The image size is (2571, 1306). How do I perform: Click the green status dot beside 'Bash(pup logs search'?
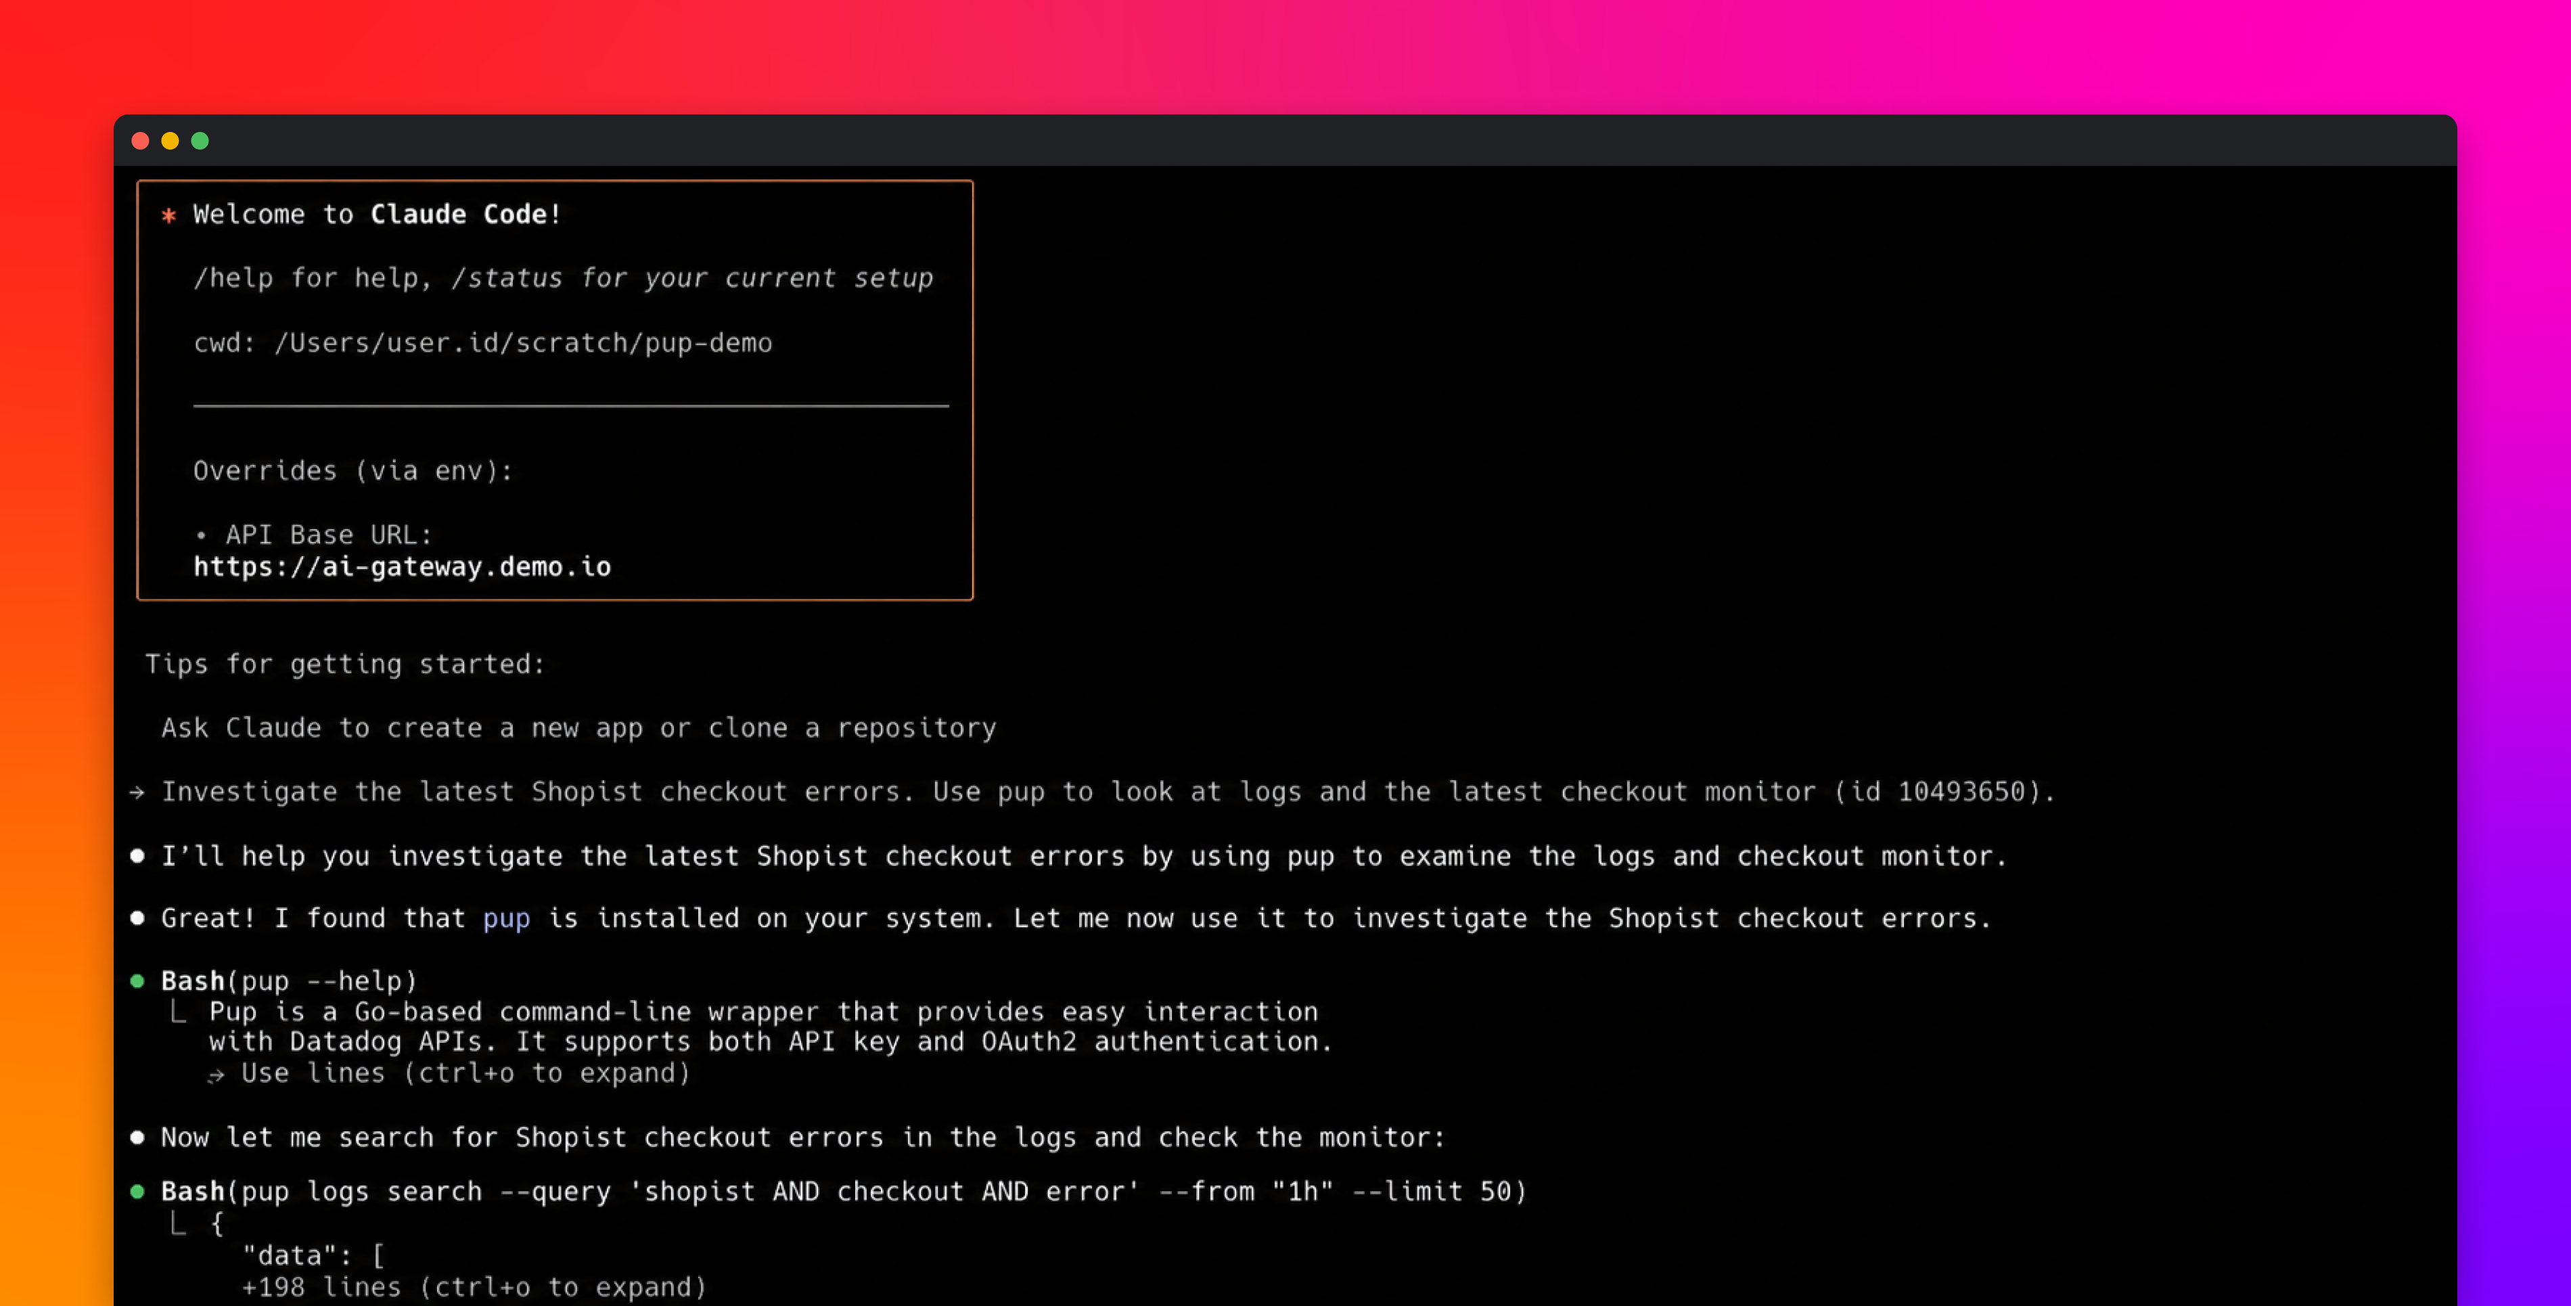(x=138, y=1191)
